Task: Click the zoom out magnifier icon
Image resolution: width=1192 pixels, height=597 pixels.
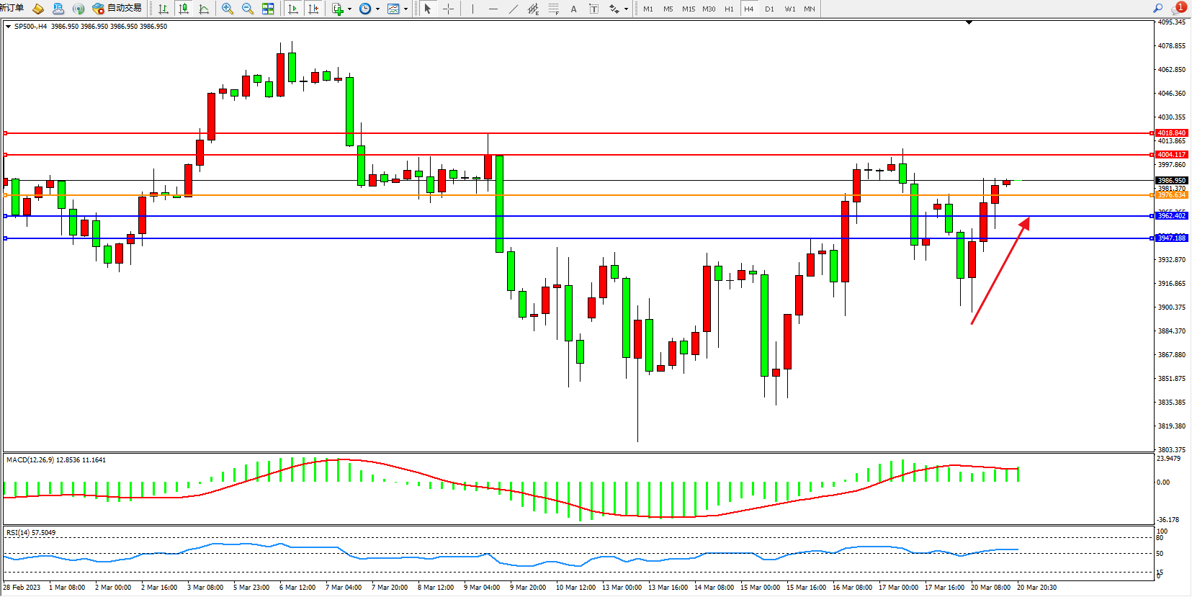Action: click(x=248, y=9)
